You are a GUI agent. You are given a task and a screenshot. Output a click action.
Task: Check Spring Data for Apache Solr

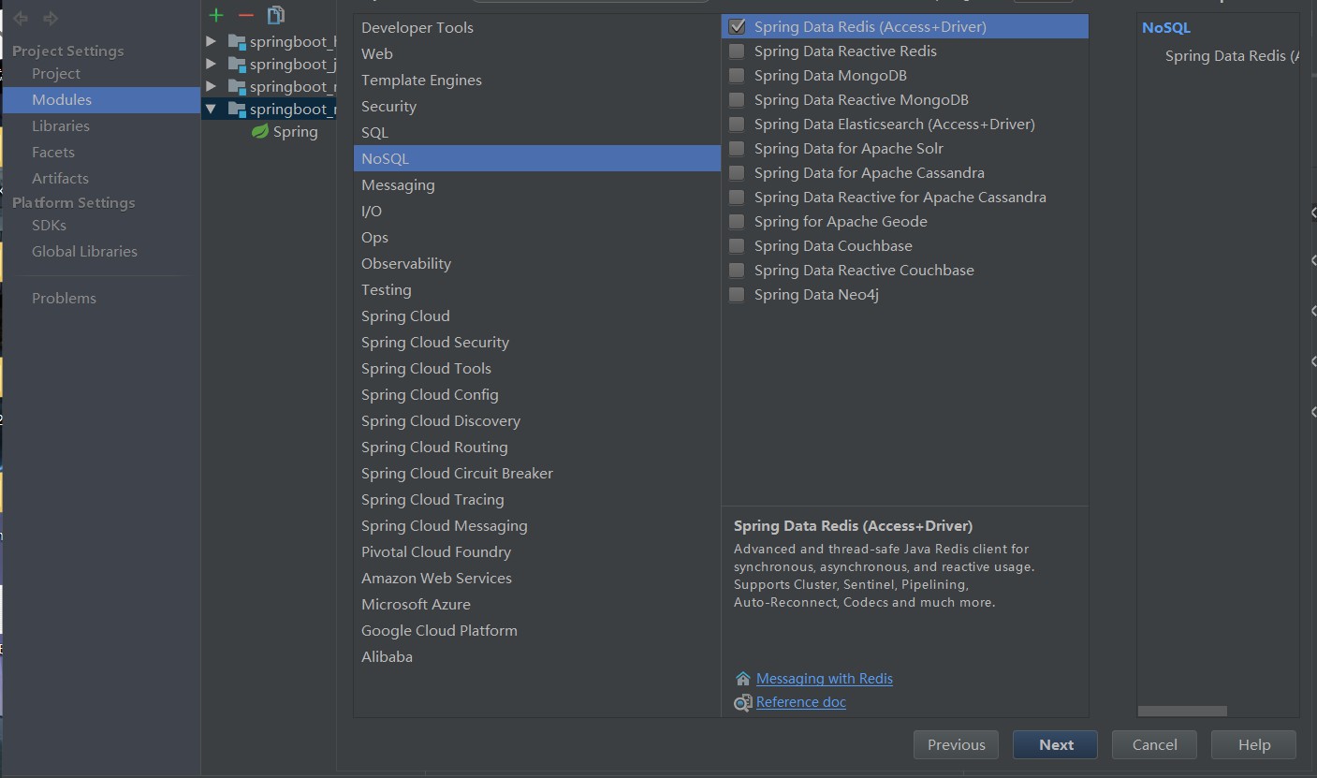pos(737,149)
